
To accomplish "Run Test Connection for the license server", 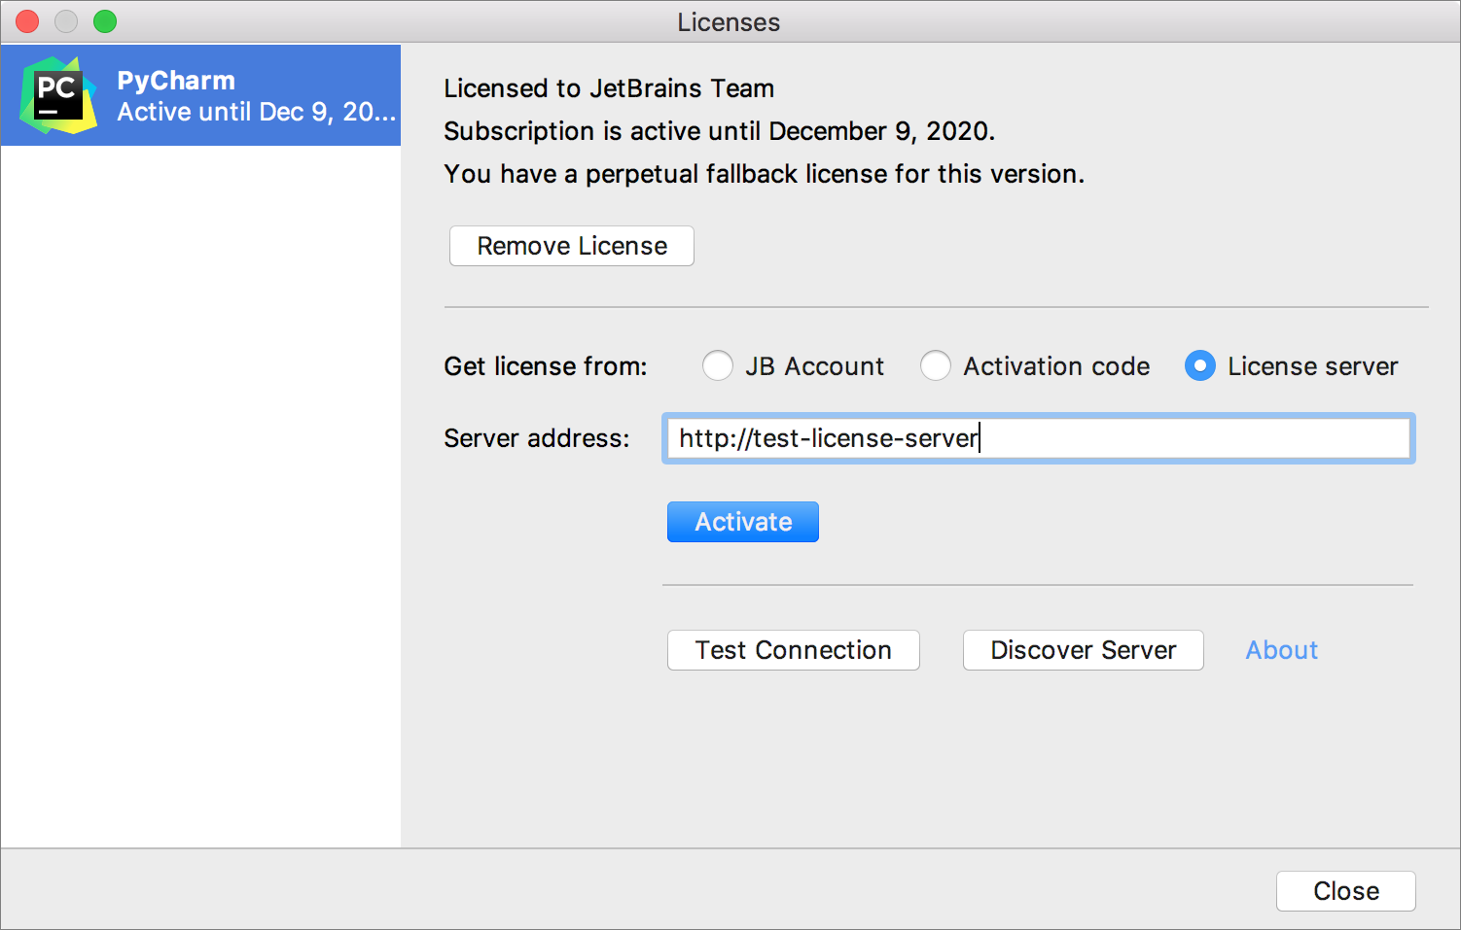I will point(793,650).
